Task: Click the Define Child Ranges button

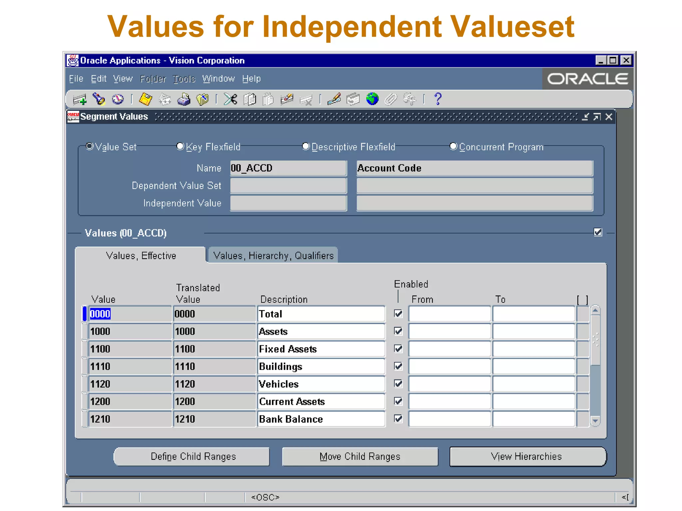Action: point(192,456)
